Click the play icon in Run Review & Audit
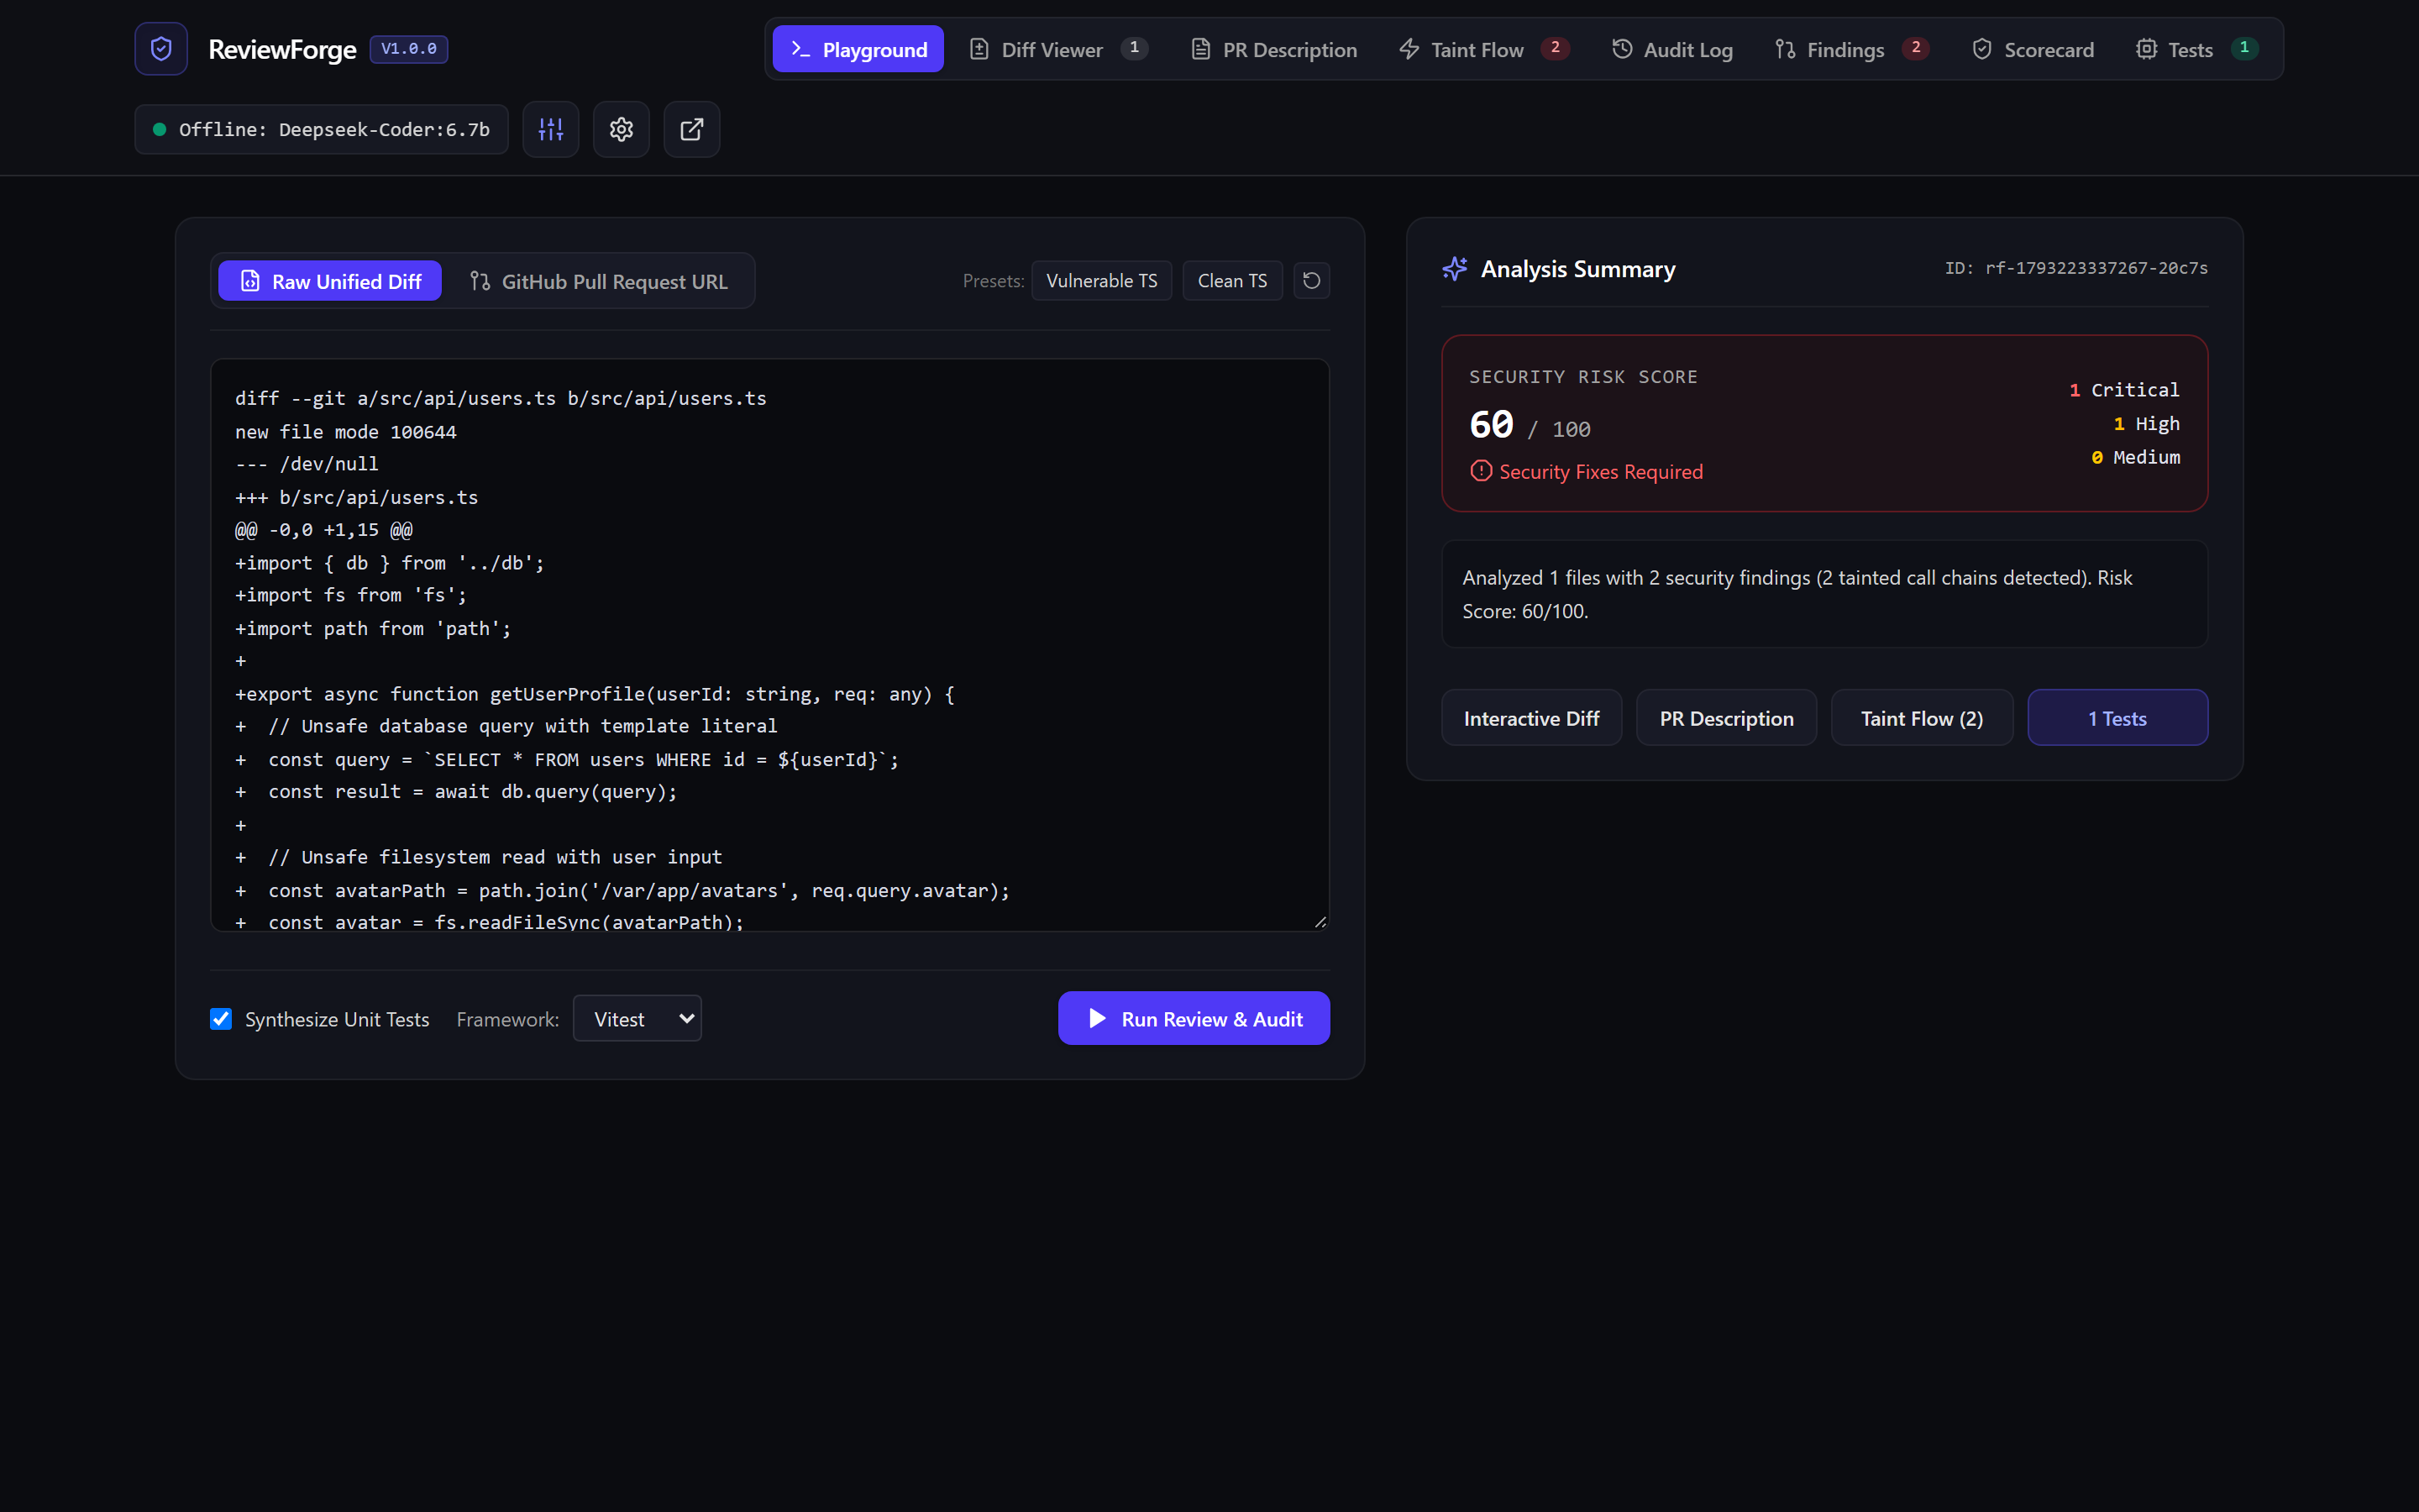The width and height of the screenshot is (2419, 1512). (x=1098, y=1018)
